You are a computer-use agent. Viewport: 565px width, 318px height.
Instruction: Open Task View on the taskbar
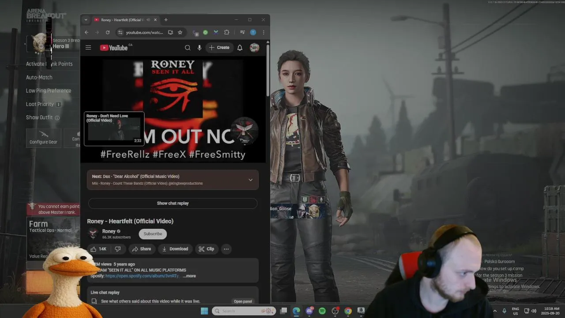tap(284, 311)
